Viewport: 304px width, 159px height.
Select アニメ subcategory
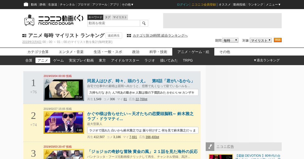(43, 60)
